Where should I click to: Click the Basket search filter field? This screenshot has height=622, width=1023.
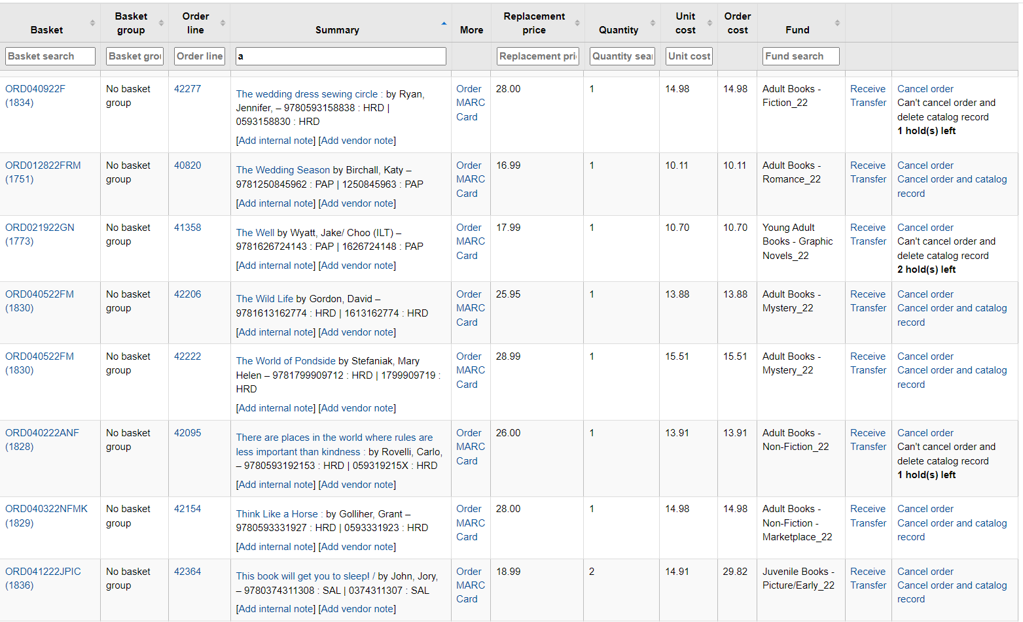tap(50, 56)
